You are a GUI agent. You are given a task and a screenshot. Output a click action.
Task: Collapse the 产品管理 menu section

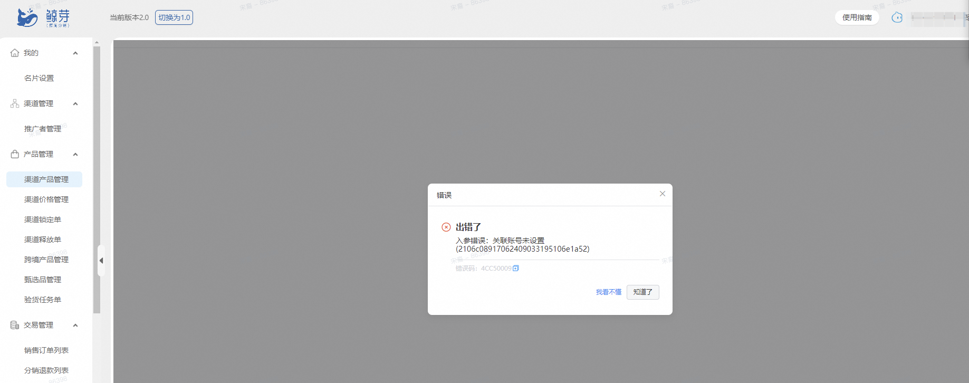point(75,154)
